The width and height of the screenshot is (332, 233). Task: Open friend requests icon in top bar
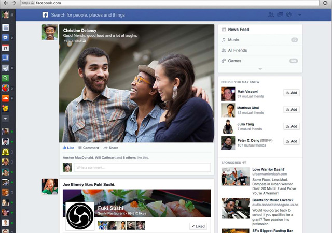pos(271,15)
